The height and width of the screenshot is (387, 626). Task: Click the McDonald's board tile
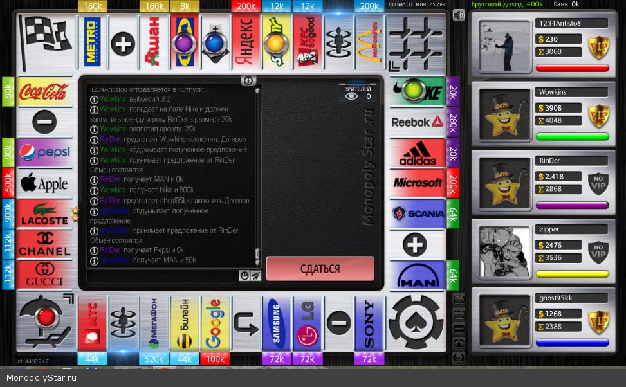click(x=369, y=42)
